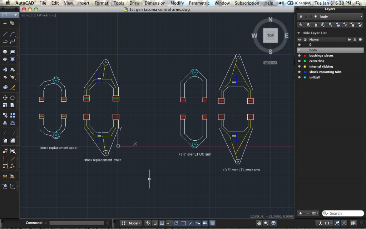
Task: Change the shock mounting tabs blue color swatch
Action: pos(305,72)
